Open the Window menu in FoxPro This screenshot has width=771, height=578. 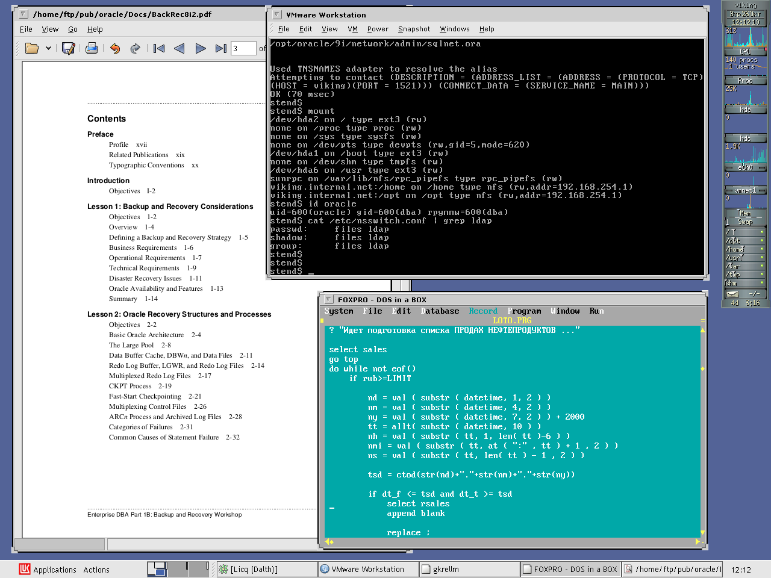click(565, 311)
